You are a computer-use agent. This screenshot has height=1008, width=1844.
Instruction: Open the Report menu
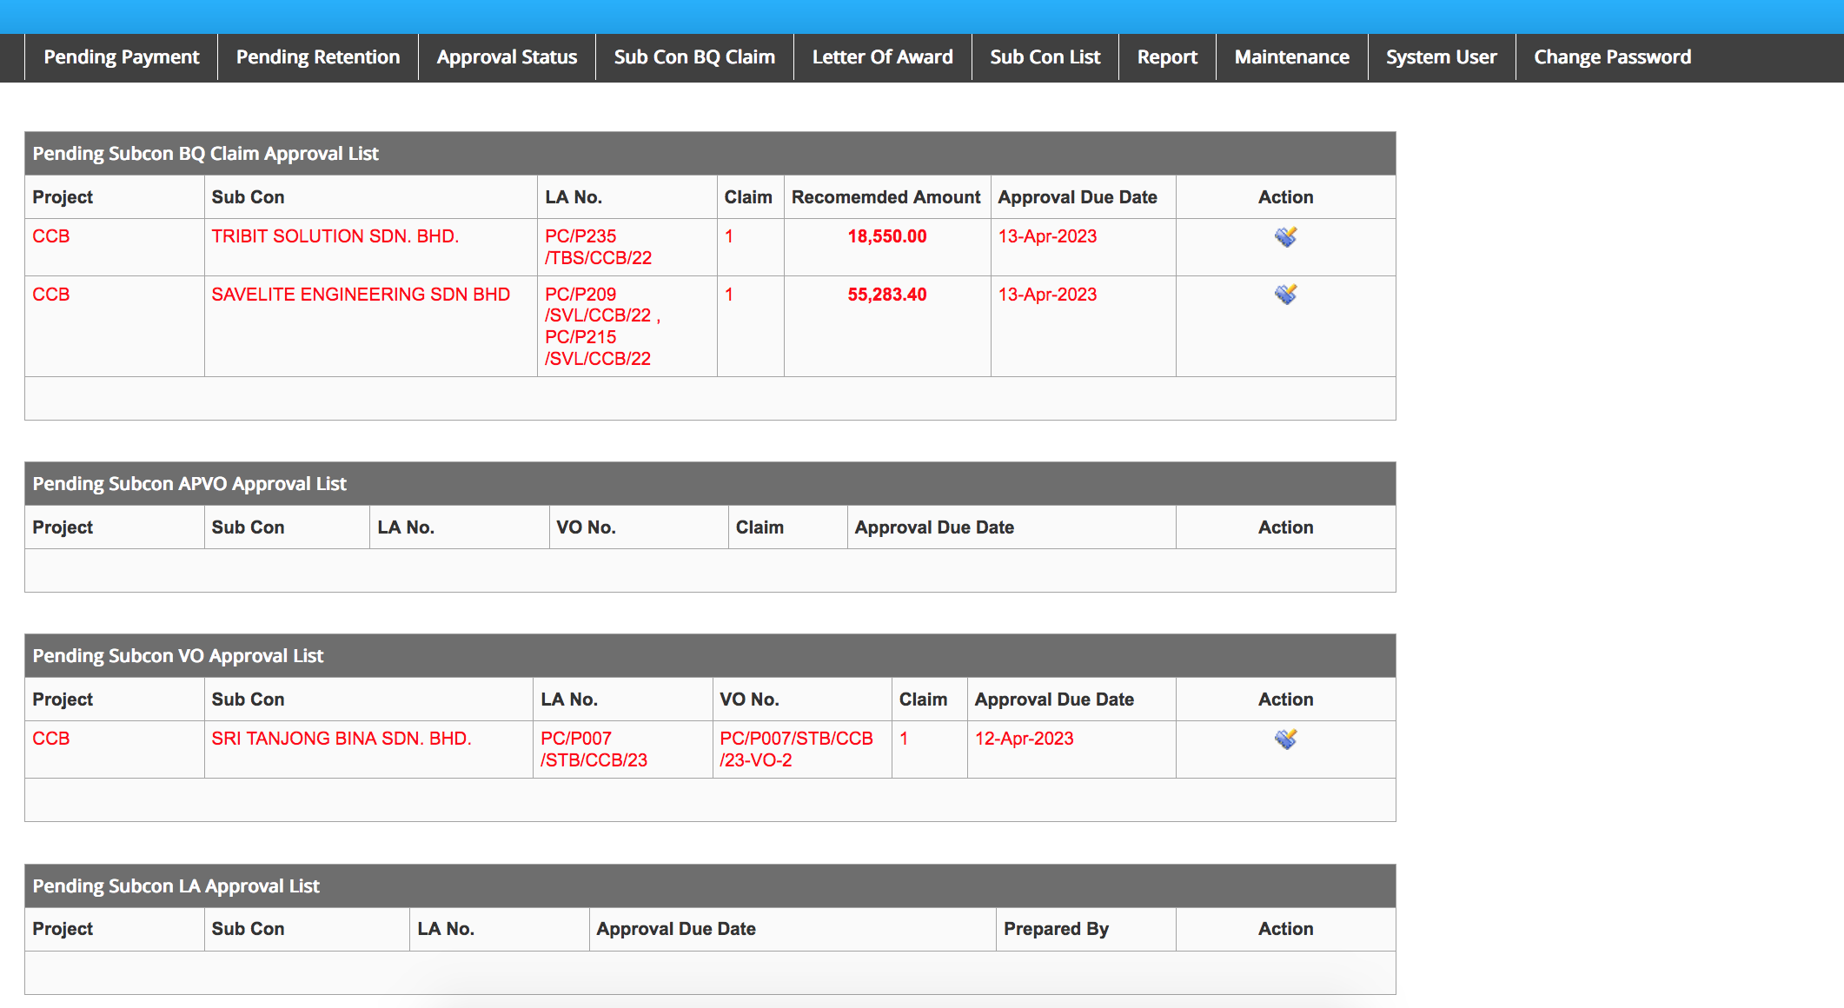pos(1167,57)
